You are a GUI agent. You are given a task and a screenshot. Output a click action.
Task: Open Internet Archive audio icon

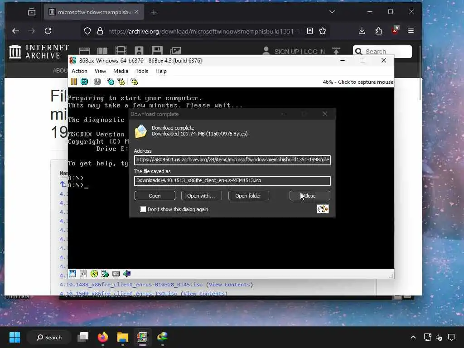pyautogui.click(x=139, y=51)
